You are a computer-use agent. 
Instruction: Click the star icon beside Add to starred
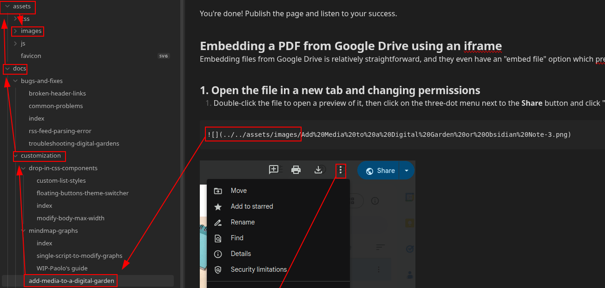pyautogui.click(x=217, y=207)
